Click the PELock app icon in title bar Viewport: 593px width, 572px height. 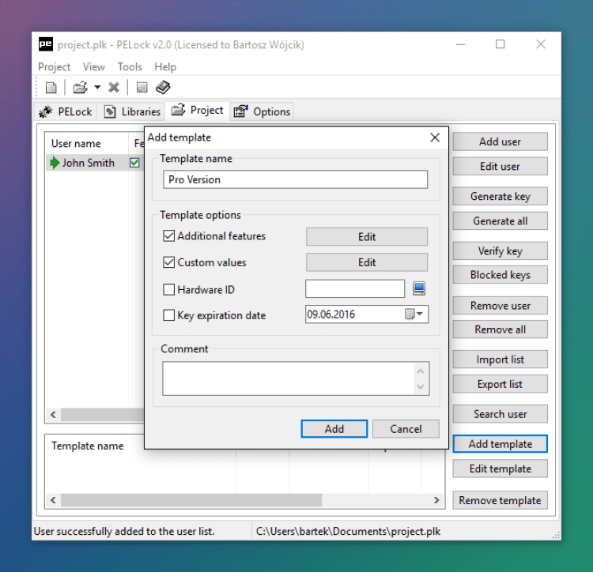(x=45, y=44)
